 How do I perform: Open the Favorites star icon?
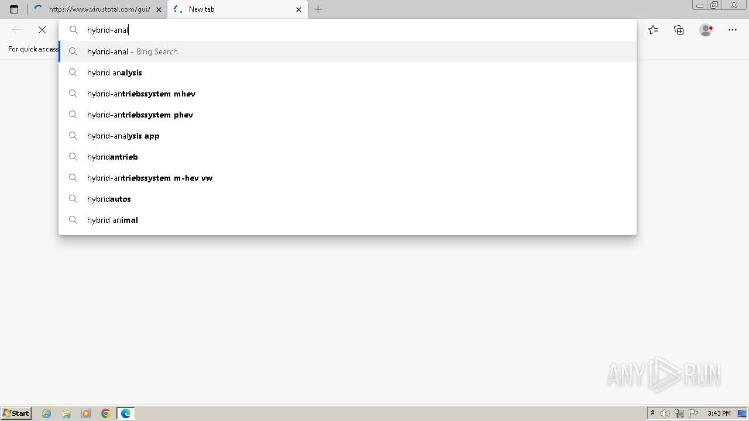(x=653, y=30)
